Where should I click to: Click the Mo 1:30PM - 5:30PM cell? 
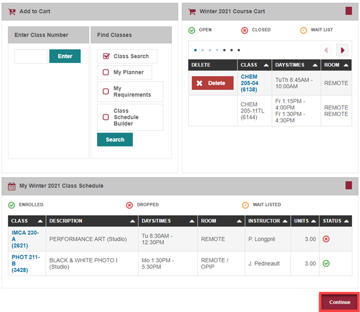click(x=168, y=264)
